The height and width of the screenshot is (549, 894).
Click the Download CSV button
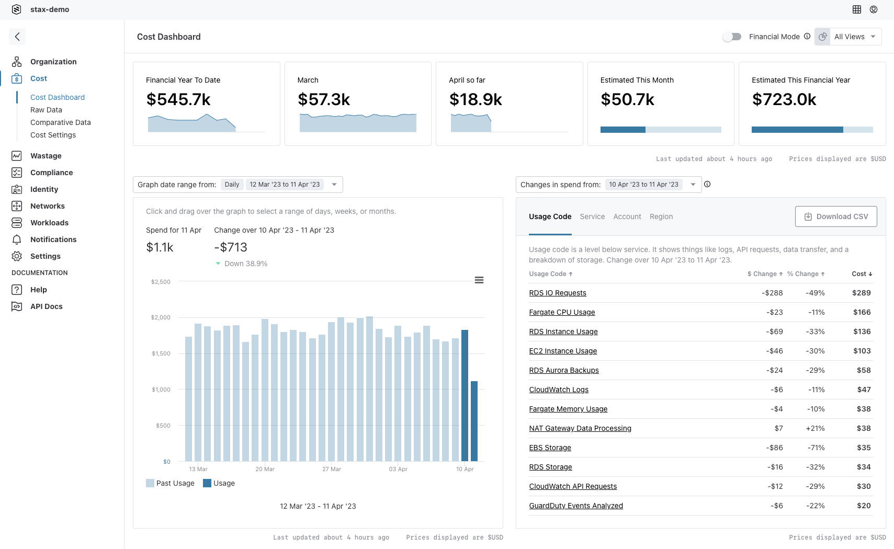[836, 216]
